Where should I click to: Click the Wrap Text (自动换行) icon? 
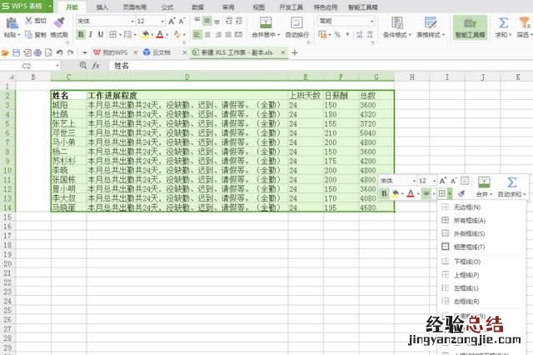coord(296,22)
